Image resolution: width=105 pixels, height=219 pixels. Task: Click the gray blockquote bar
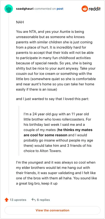click(x=19, y=131)
